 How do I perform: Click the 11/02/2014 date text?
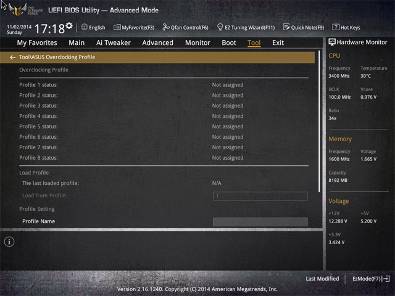pyautogui.click(x=19, y=27)
